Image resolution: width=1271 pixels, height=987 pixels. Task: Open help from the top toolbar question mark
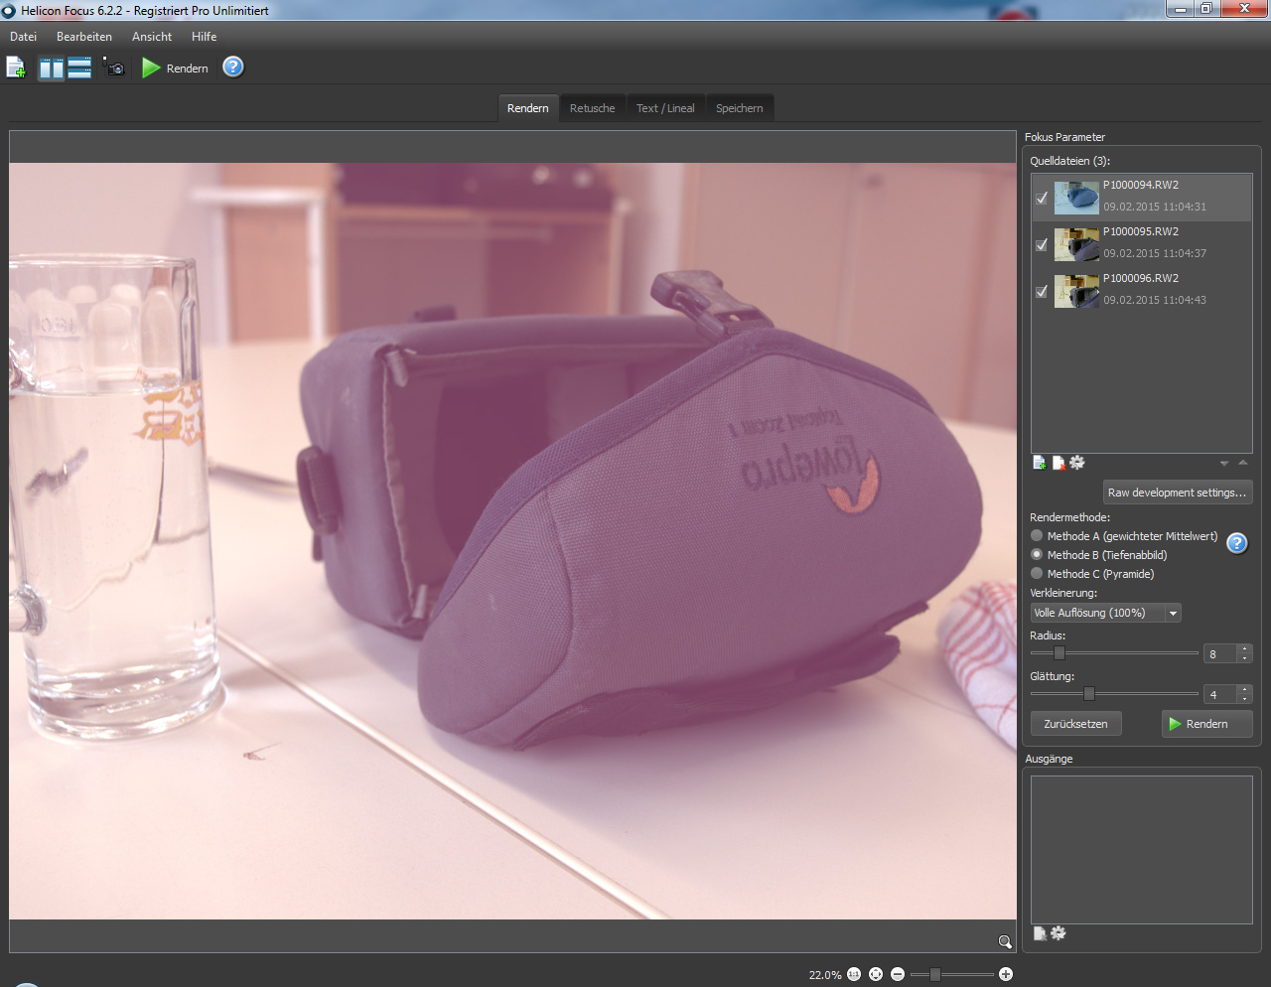click(233, 67)
